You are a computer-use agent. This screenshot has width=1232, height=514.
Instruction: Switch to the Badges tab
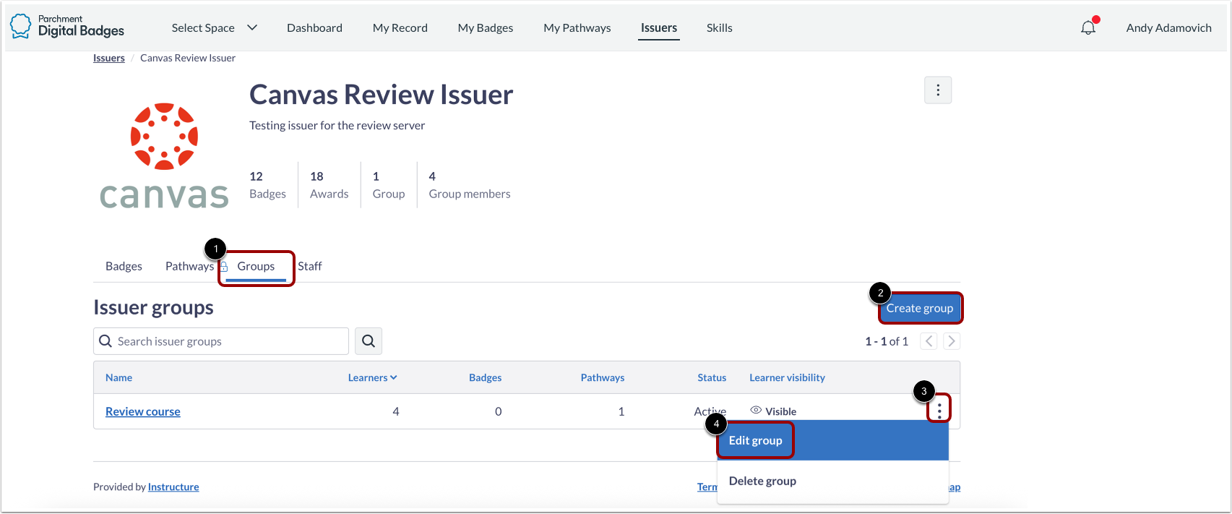(124, 266)
